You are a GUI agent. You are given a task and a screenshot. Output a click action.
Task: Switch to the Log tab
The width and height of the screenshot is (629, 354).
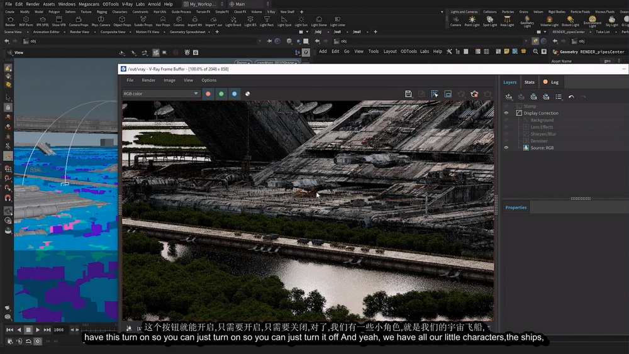coord(551,82)
